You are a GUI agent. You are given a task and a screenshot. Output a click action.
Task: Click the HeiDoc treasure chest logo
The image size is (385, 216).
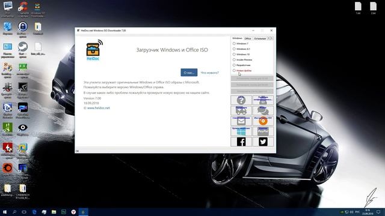pos(94,50)
